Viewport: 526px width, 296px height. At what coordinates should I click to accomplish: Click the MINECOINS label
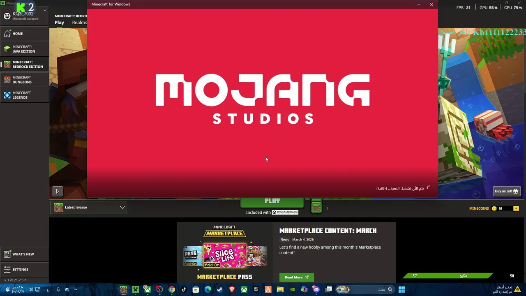point(479,208)
